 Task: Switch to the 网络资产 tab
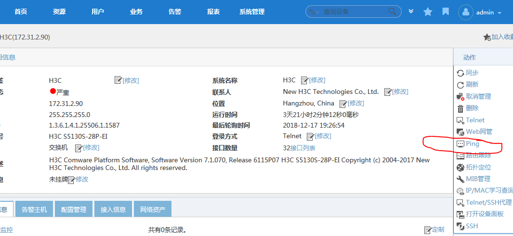tap(153, 210)
